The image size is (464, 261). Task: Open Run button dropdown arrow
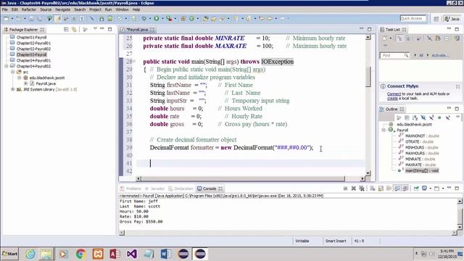(162, 19)
